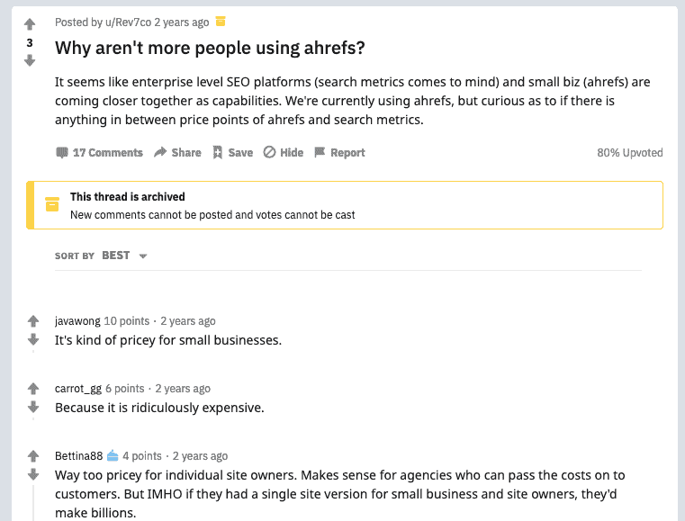Open carrot_gg's profile
685x521 pixels.
click(x=78, y=388)
